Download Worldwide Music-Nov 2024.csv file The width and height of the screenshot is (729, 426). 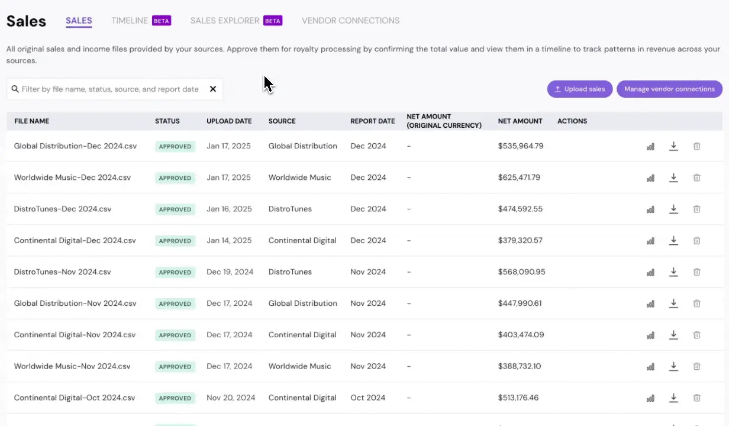[673, 366]
